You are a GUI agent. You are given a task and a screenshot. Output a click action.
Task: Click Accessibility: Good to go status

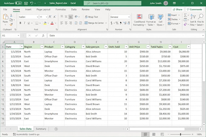[26, 134]
